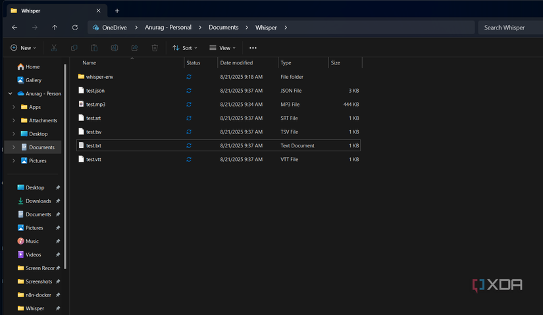Collapse the Anurag - Personal OneDrive tree

(10, 93)
